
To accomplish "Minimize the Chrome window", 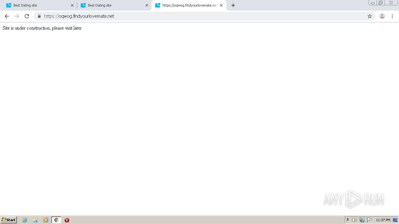I will coord(373,3).
